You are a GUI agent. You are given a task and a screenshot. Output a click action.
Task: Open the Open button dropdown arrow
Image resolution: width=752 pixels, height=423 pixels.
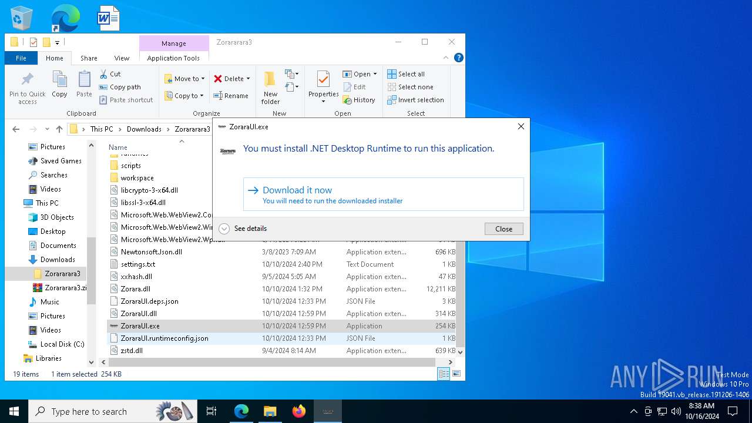tap(375, 74)
